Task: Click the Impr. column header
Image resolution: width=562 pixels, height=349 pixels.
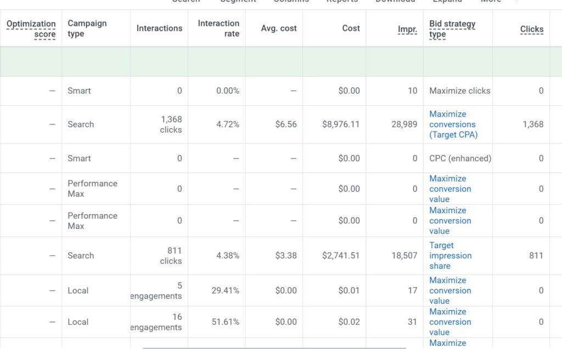Action: [x=407, y=30]
